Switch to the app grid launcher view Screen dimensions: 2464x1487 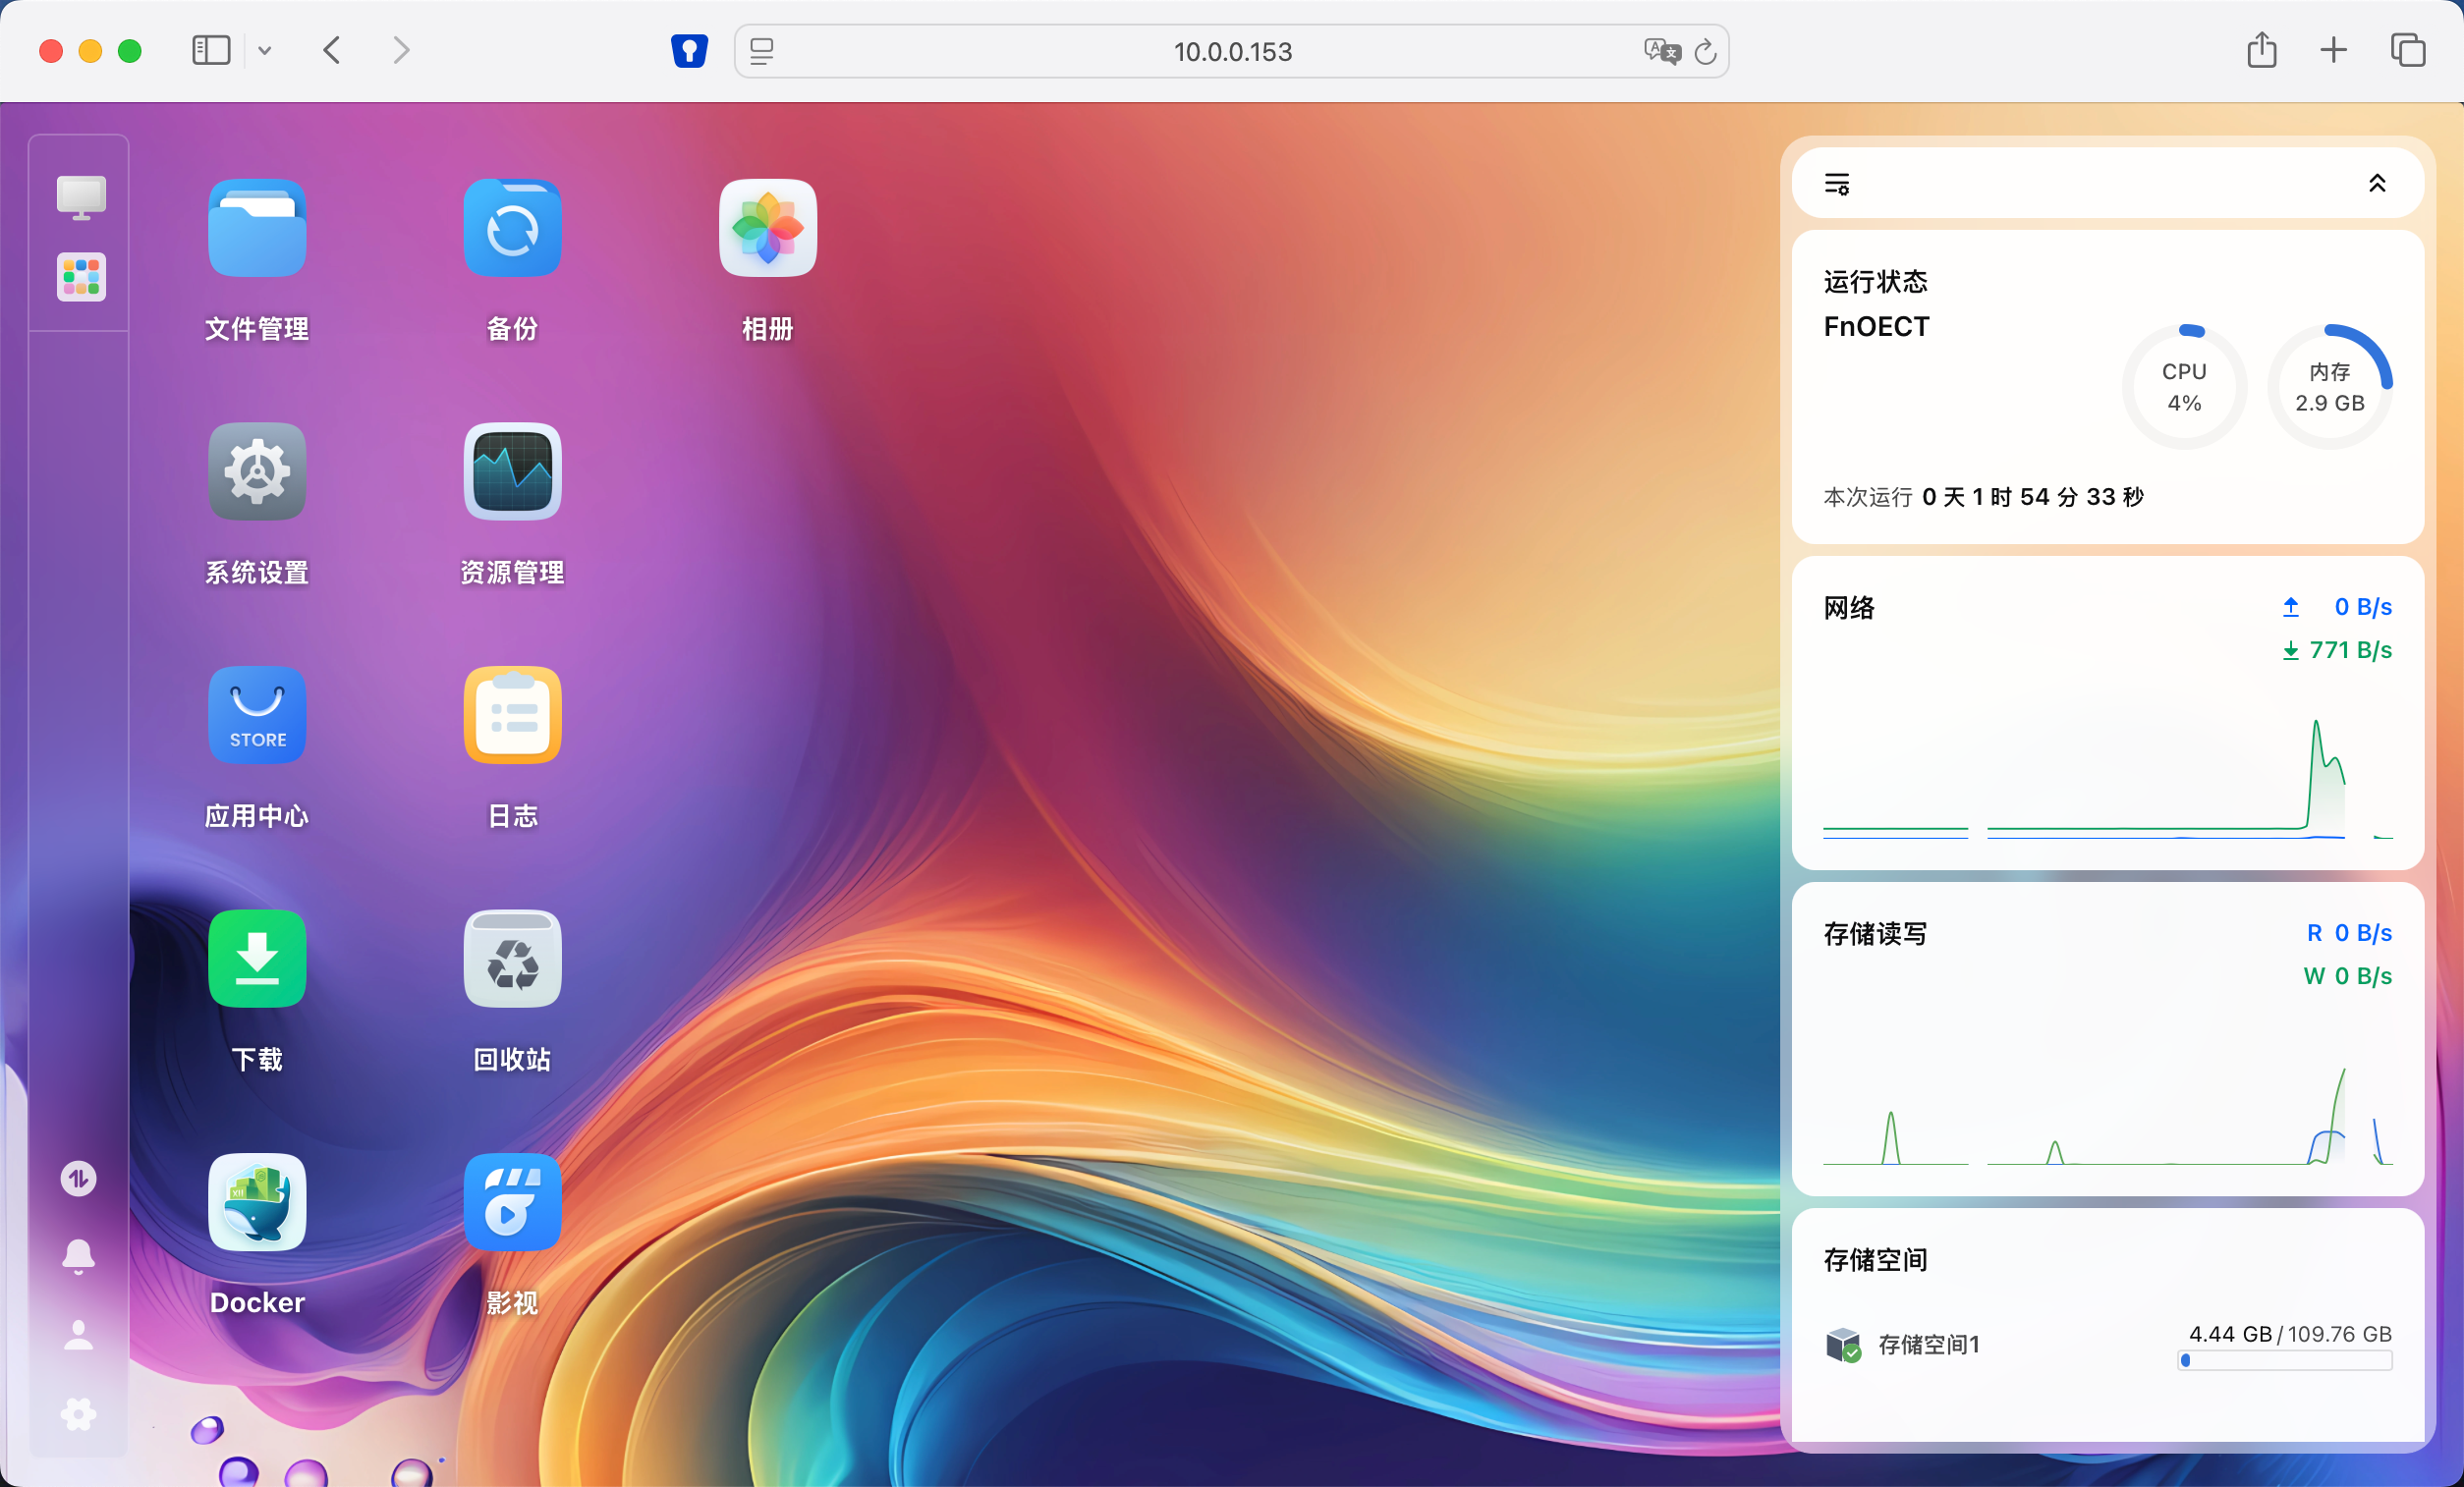pos(81,276)
